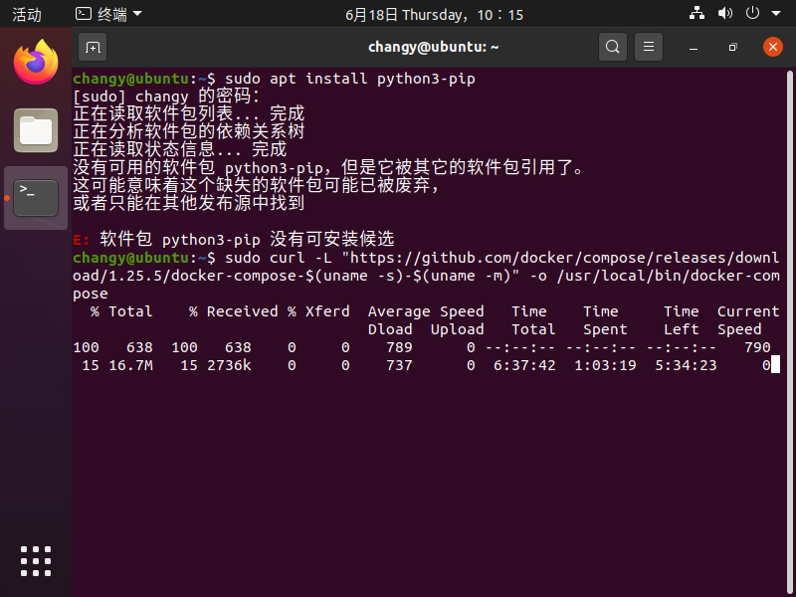Image resolution: width=796 pixels, height=597 pixels.
Task: Click the '正在分析软件包的依赖关系树' line
Action: click(x=189, y=132)
